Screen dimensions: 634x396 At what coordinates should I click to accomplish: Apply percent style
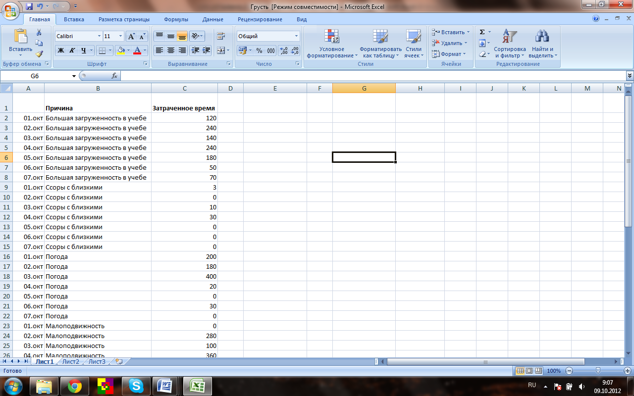259,50
